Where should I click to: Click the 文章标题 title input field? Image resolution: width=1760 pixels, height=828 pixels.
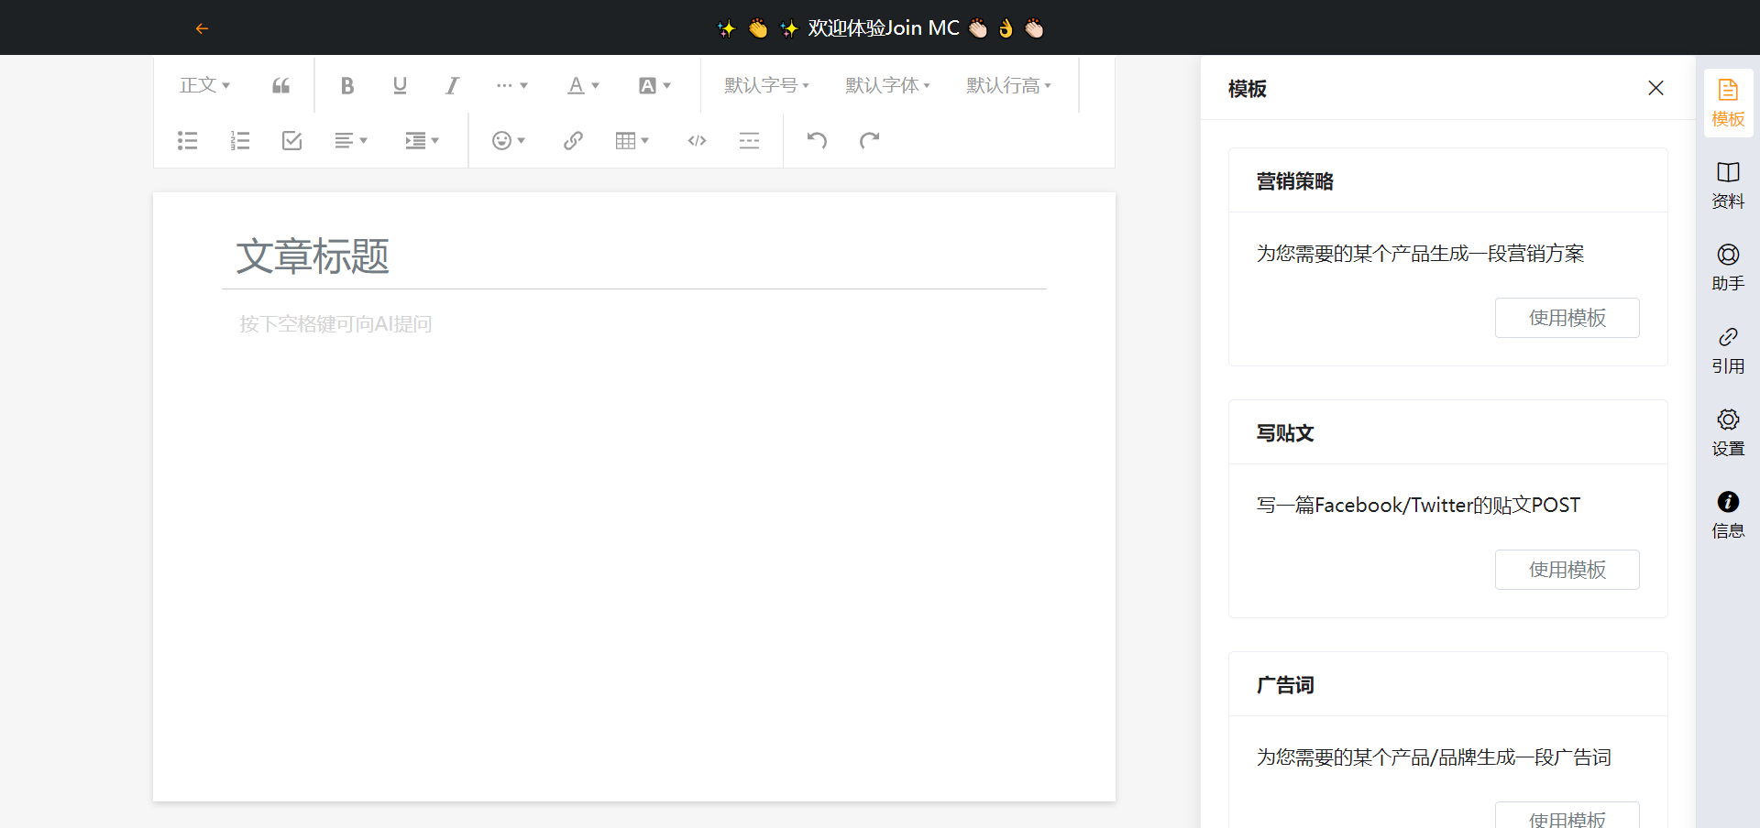632,256
